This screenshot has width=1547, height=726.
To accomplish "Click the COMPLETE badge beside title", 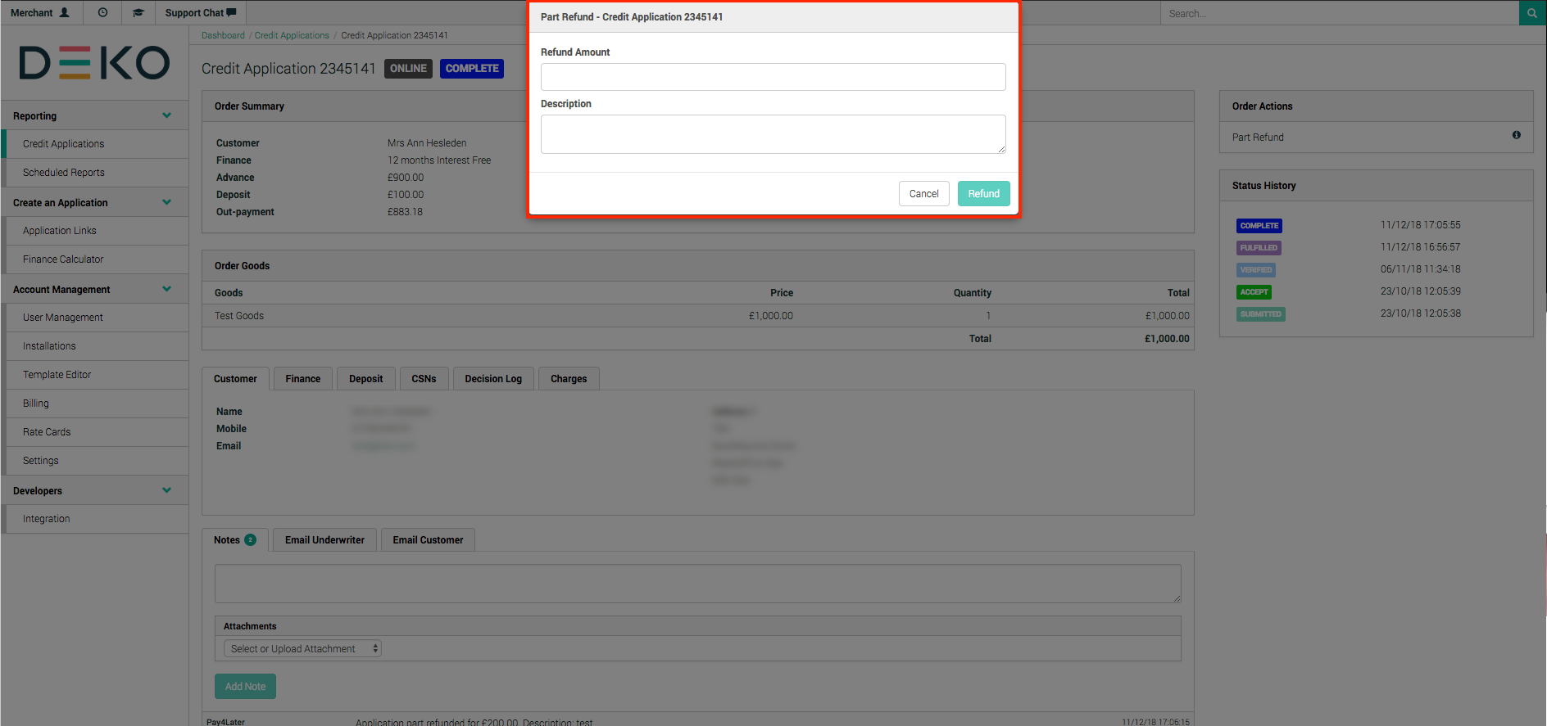I will pyautogui.click(x=472, y=69).
